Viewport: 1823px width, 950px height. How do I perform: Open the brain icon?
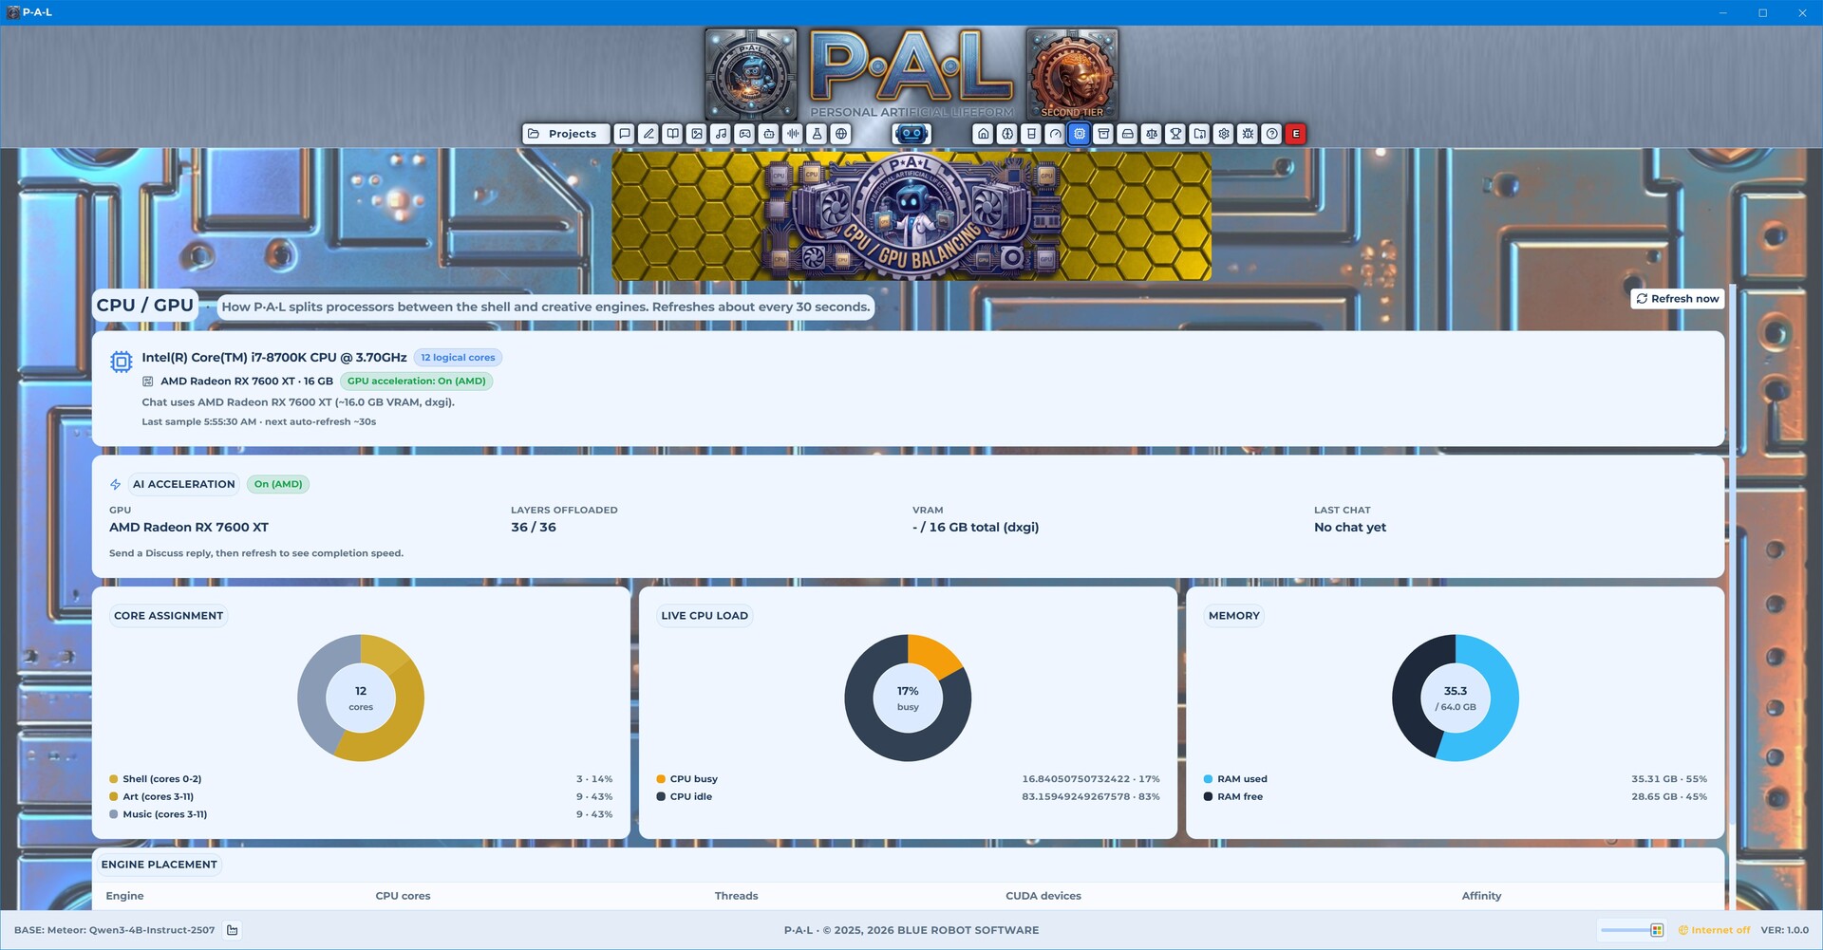point(1007,134)
